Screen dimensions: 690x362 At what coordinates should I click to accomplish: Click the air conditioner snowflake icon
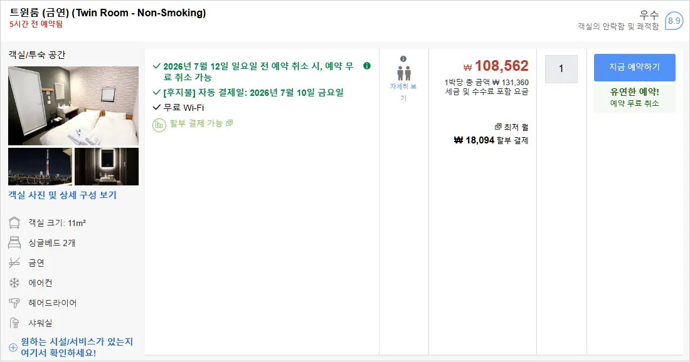[x=14, y=283]
